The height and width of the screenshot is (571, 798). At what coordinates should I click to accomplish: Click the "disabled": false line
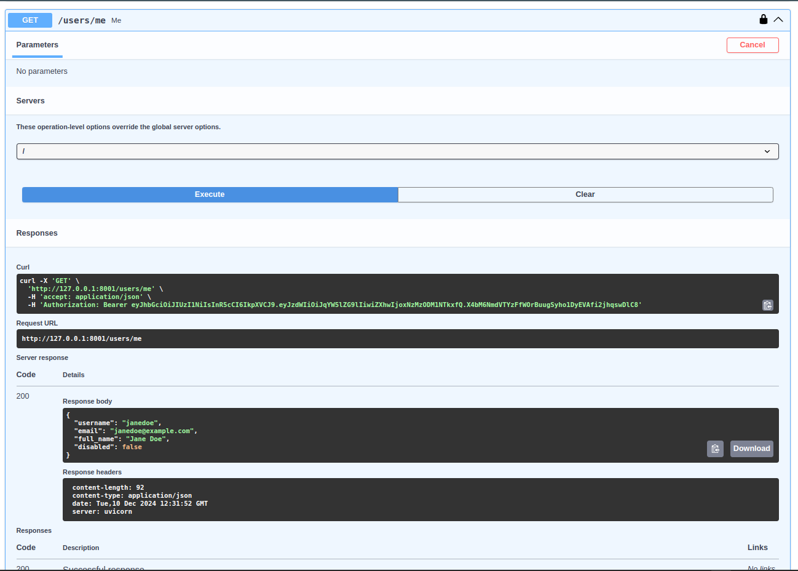(108, 447)
